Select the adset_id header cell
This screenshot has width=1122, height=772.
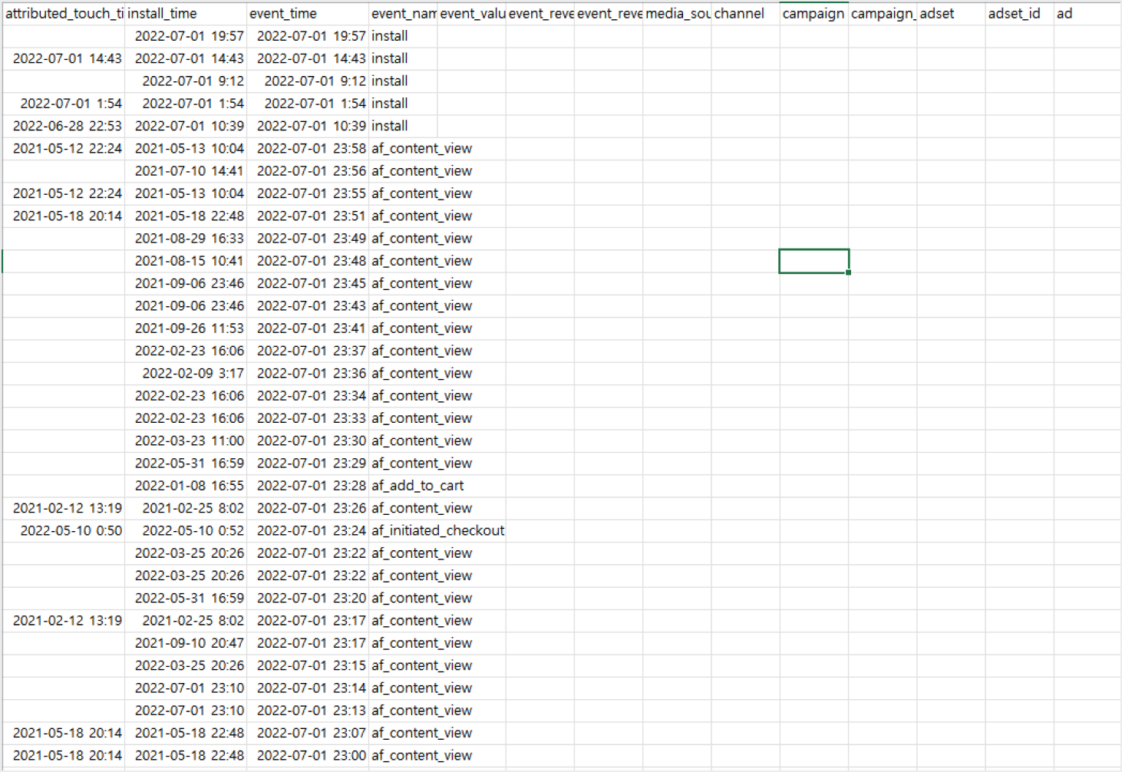click(x=1018, y=14)
